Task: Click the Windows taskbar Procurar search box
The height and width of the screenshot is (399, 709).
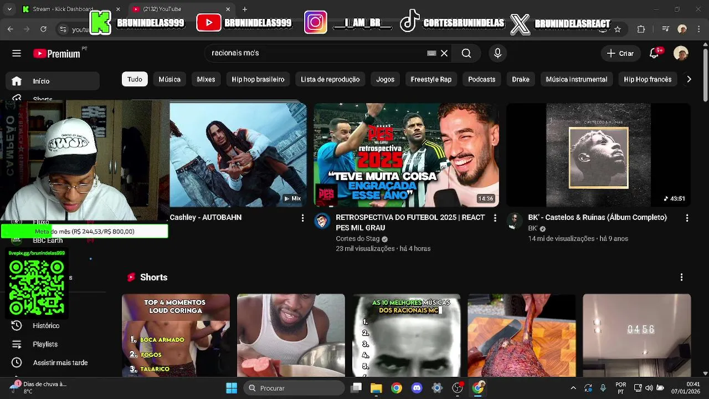Action: [294, 388]
